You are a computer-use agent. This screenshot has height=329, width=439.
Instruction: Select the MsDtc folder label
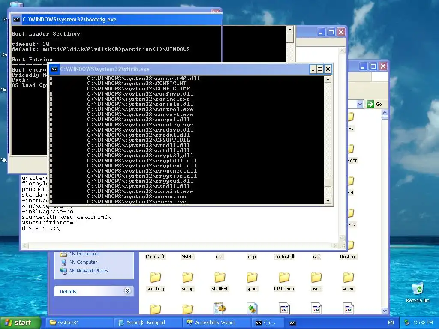point(188,257)
